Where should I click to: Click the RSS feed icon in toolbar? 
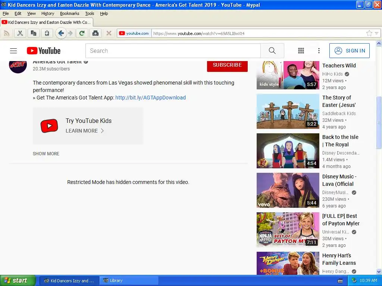point(7,33)
